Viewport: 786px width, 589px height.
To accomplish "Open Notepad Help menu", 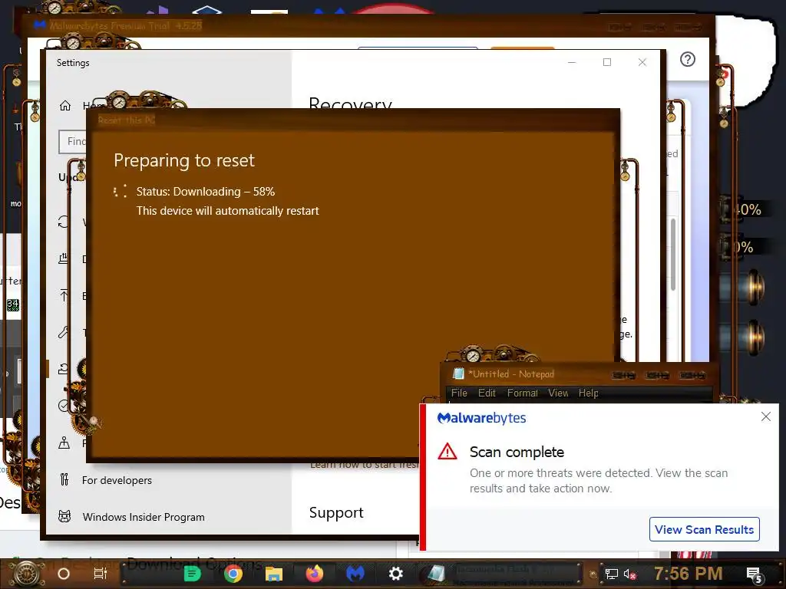I will click(x=588, y=393).
